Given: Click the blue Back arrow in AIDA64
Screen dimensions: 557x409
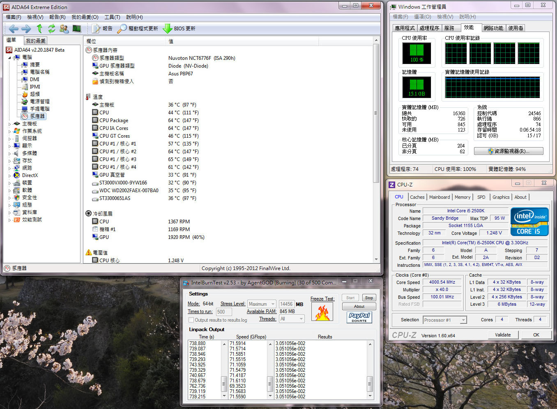Looking at the screenshot, I should pos(14,28).
